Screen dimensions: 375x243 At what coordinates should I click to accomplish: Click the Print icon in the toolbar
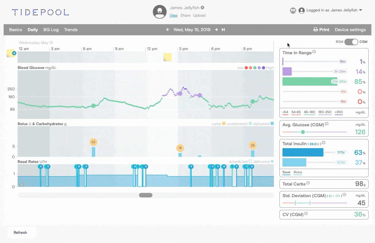pos(315,29)
